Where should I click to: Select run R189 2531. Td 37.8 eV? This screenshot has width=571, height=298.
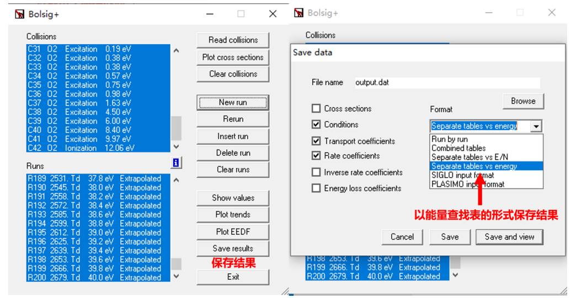[98, 178]
